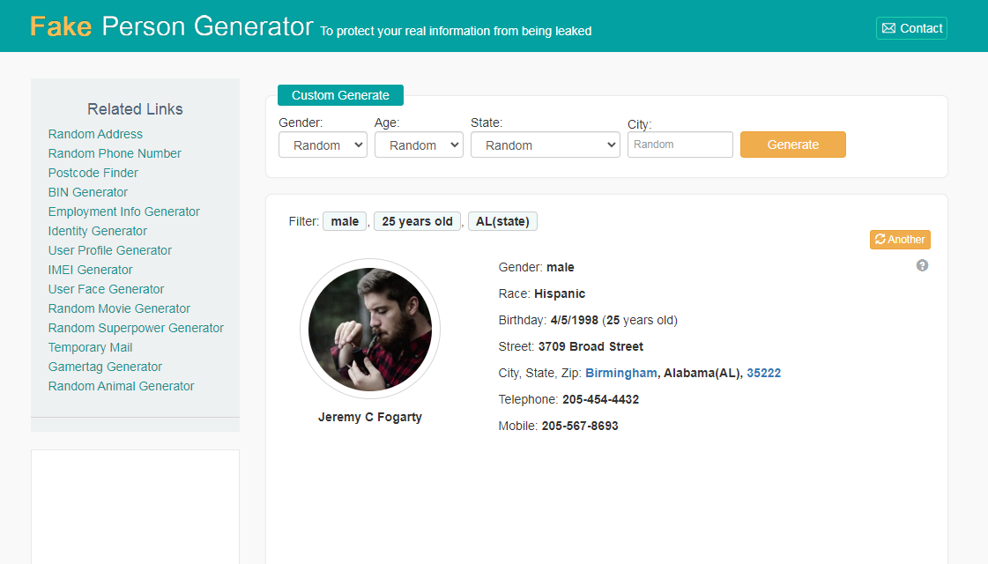
Task: Click the Fake Person Generator site title
Action: click(x=171, y=26)
